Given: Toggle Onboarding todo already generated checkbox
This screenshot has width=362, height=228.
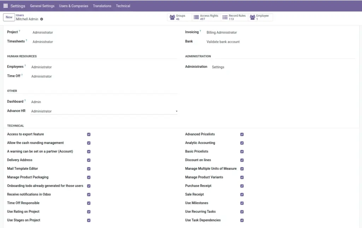Looking at the screenshot, I should (89, 186).
